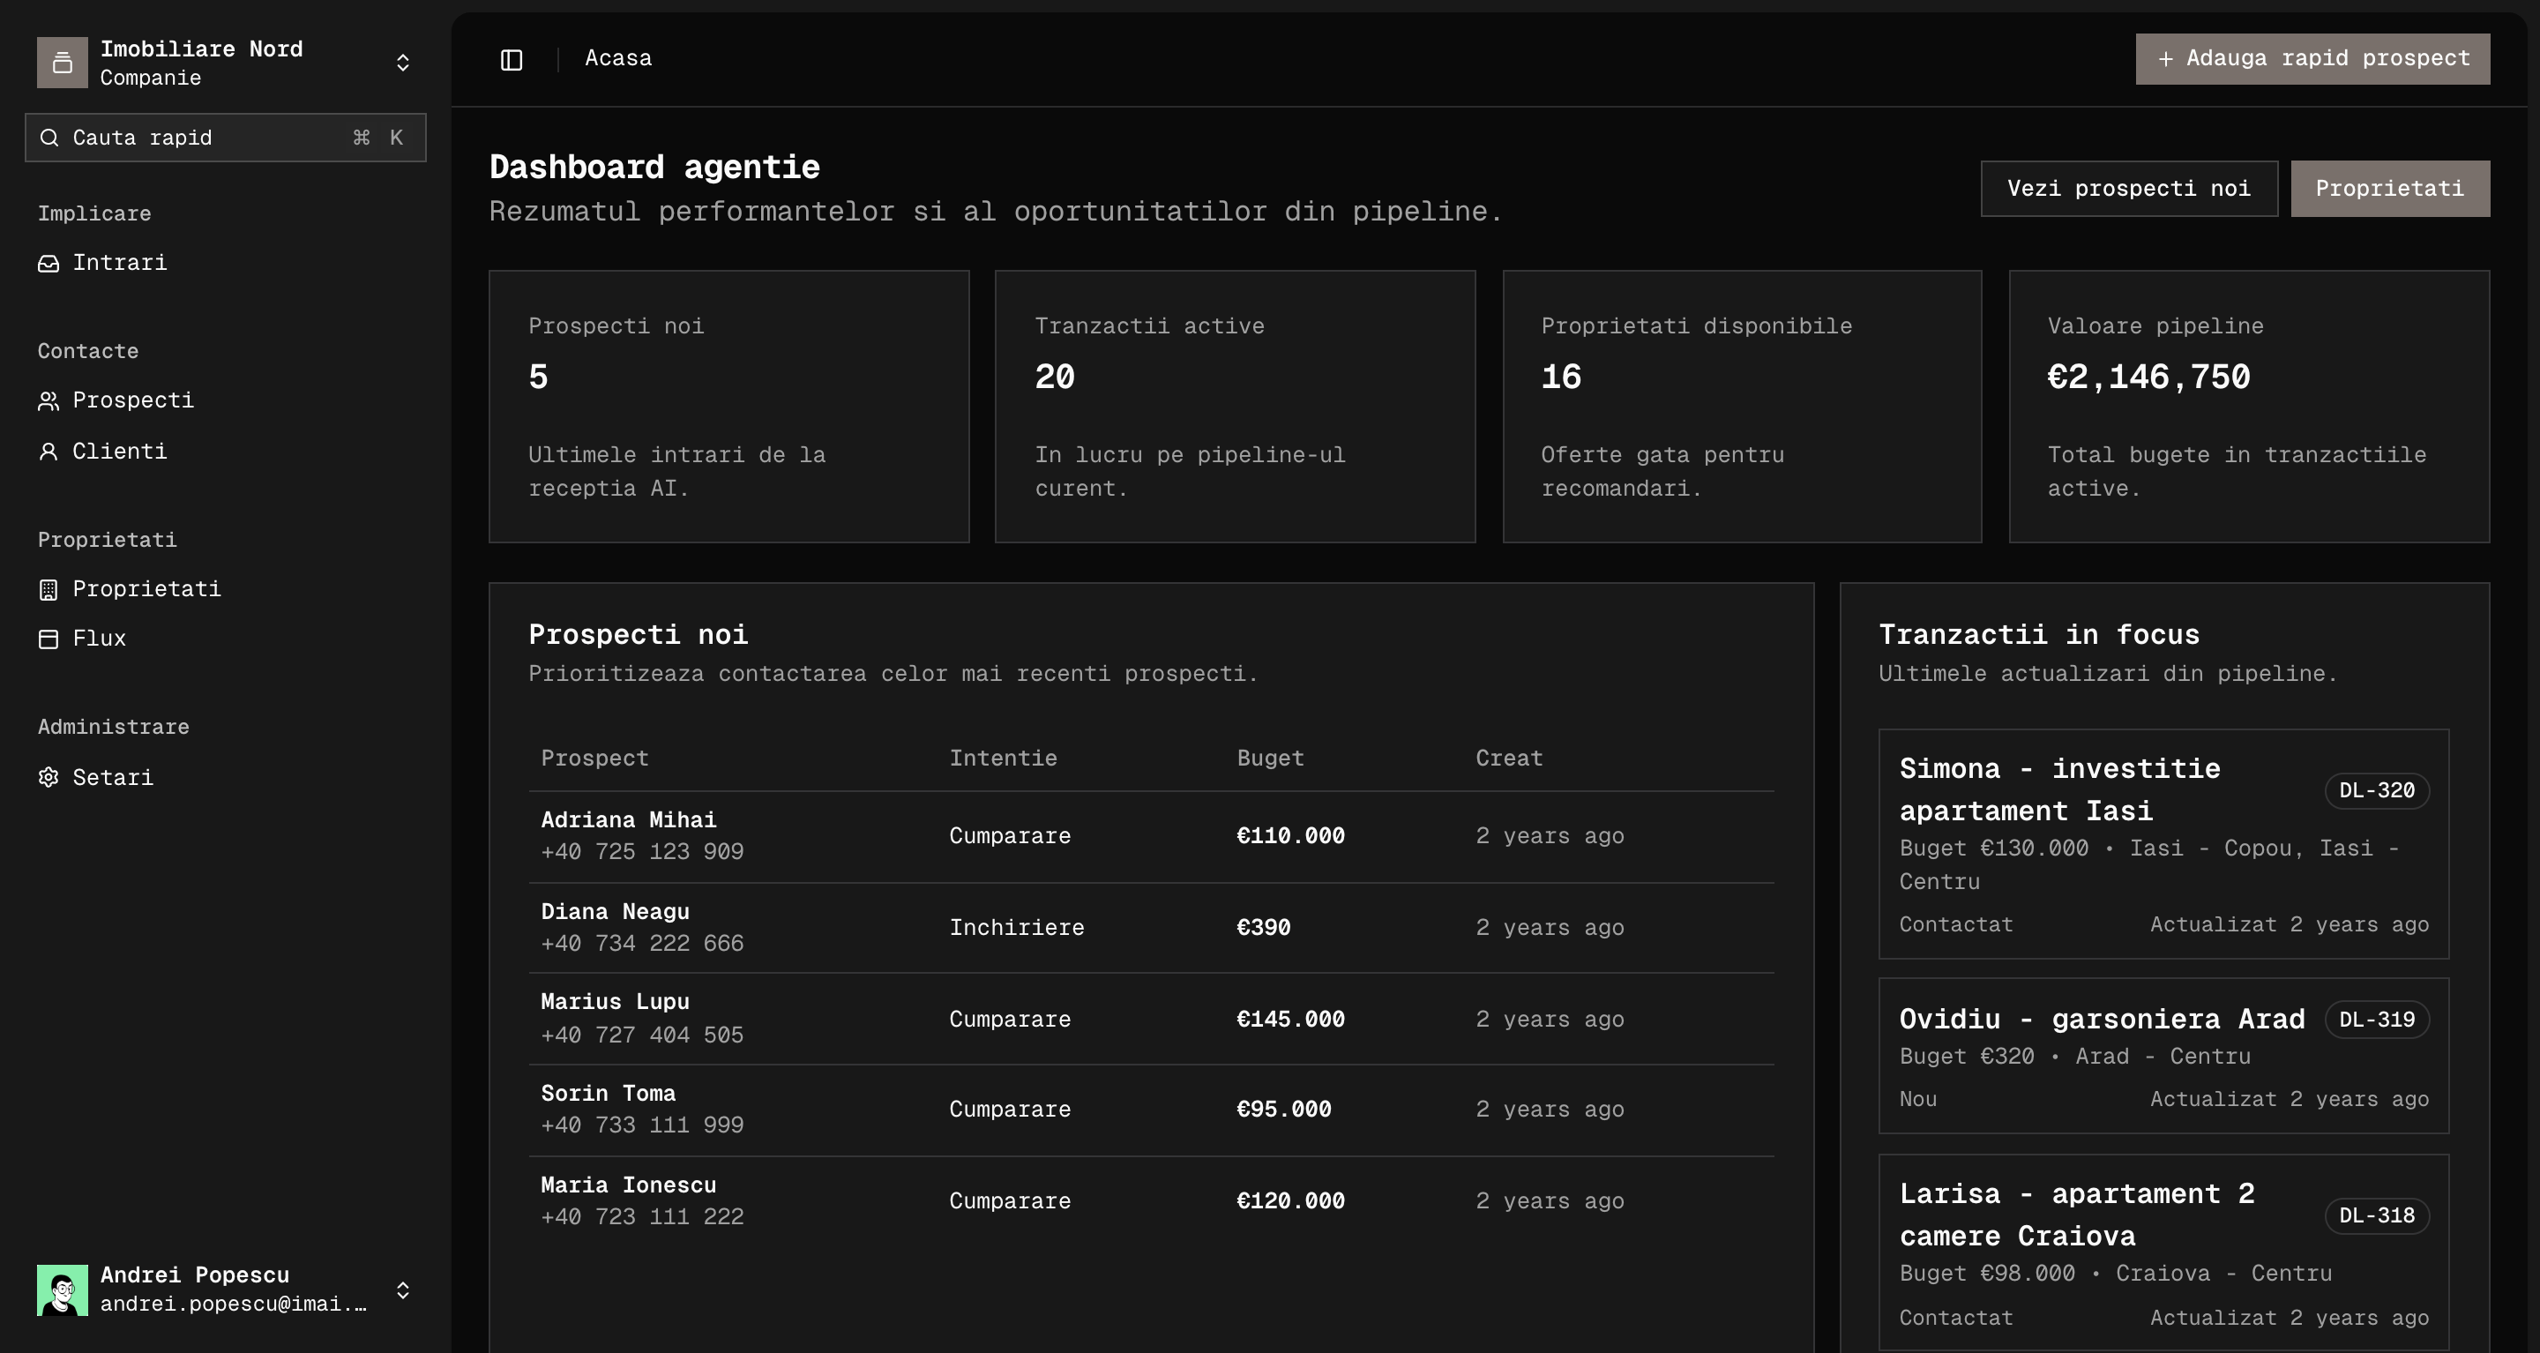The image size is (2540, 1353).
Task: Click the Adauga rapid prospect button
Action: pos(2312,58)
